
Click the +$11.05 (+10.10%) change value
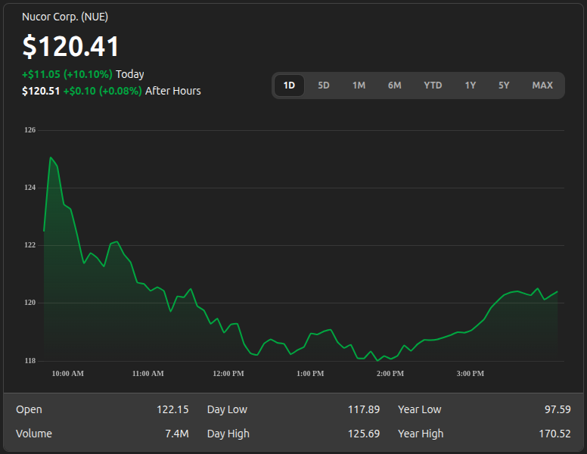point(67,74)
